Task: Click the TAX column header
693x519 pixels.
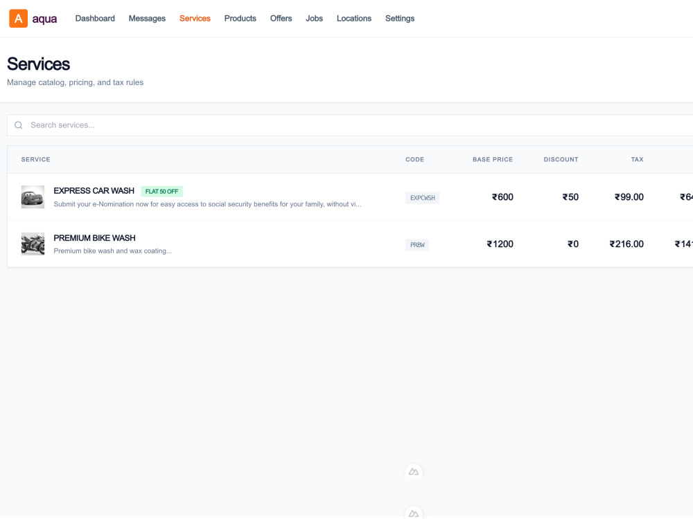Action: pos(638,159)
